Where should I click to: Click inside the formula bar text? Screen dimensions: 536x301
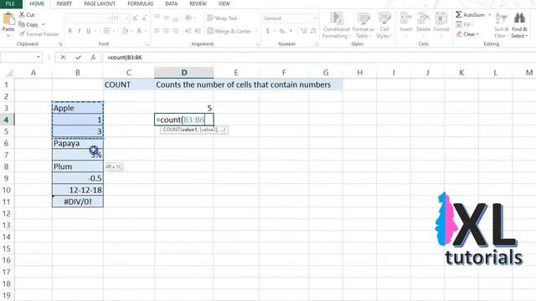125,58
